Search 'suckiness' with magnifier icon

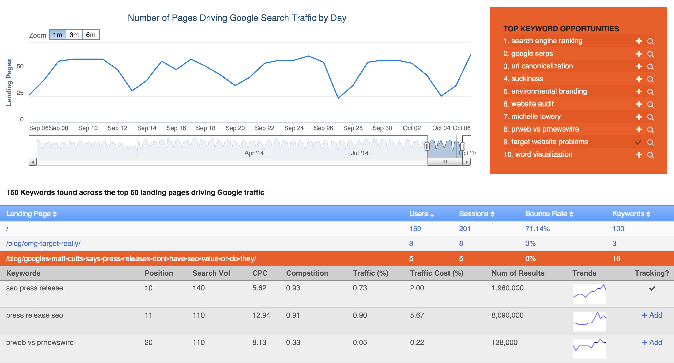pos(650,79)
